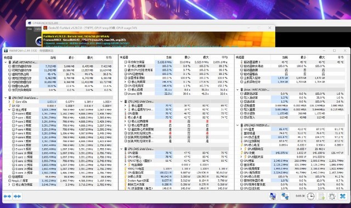
Task: Click the left-pointing double arrow button in HWiNFO toolbar
Action: pyautogui.click(x=7, y=196)
